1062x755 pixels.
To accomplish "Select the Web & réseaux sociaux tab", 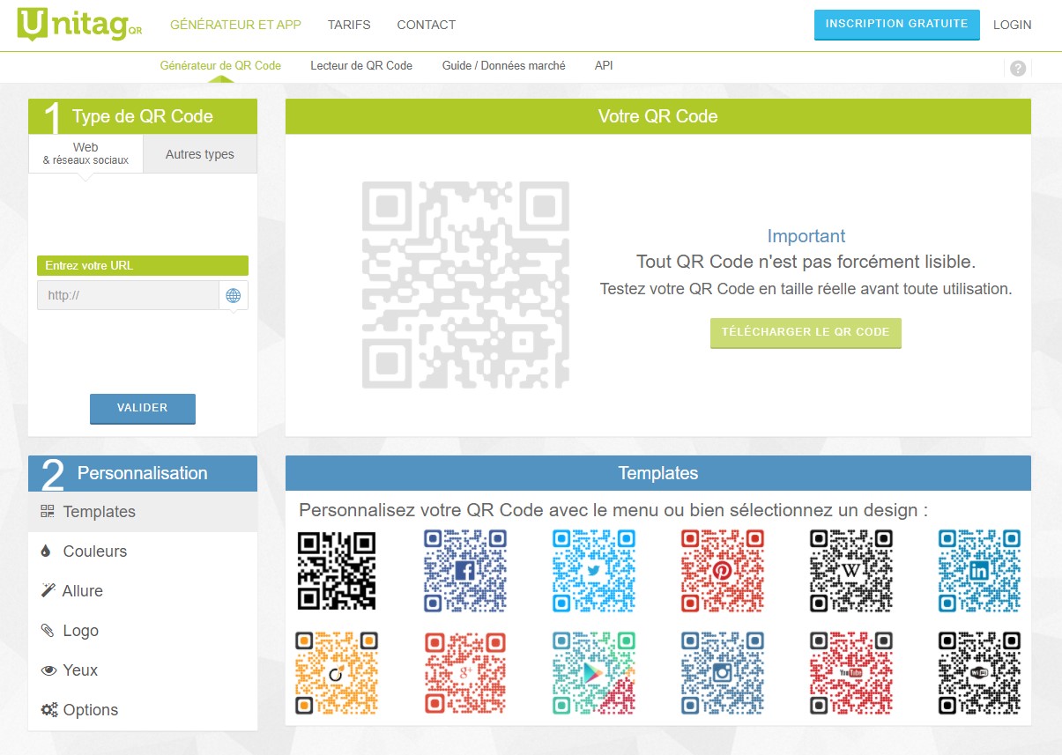I will pyautogui.click(x=85, y=153).
